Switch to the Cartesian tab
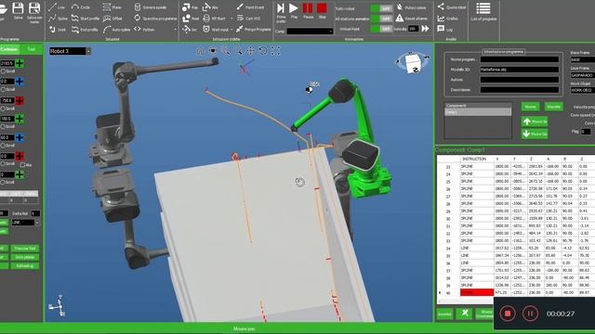Image resolution: width=595 pixels, height=334 pixels. coord(8,49)
